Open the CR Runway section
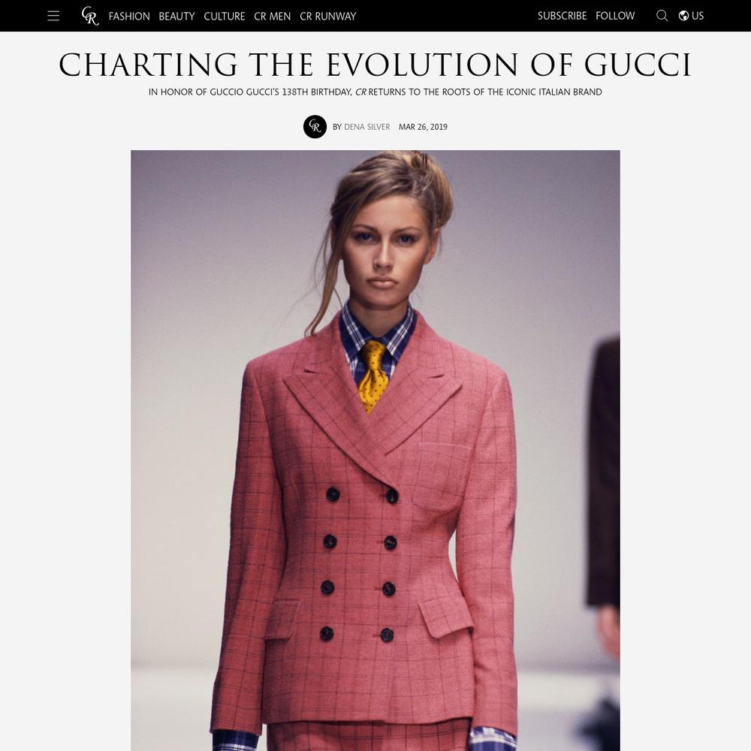The image size is (751, 751). coord(328,17)
